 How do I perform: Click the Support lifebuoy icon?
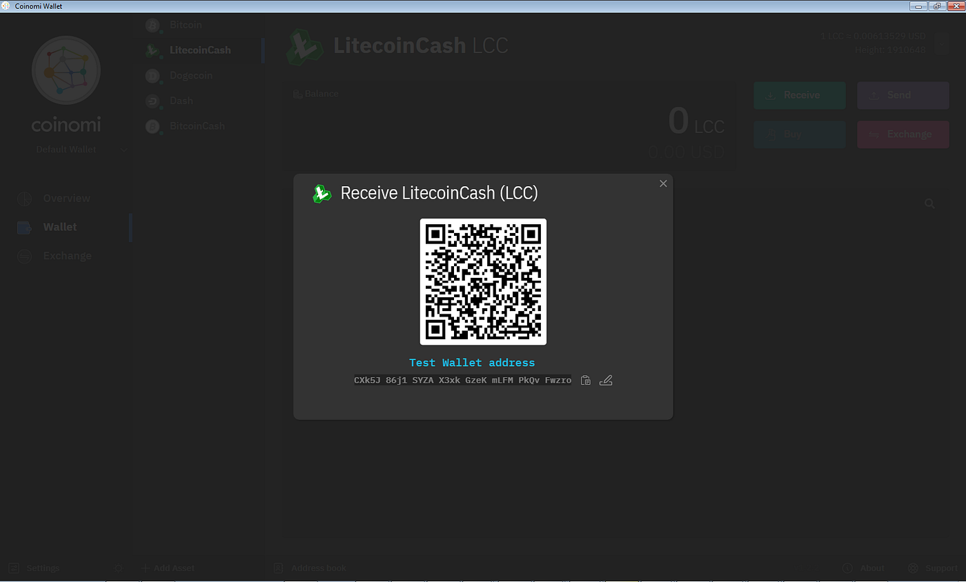click(x=913, y=568)
